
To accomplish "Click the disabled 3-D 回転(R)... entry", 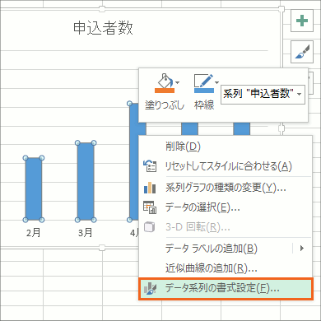I will [226, 227].
